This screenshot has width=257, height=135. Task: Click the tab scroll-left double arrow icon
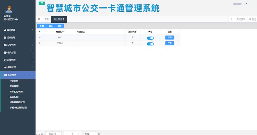(x=39, y=19)
